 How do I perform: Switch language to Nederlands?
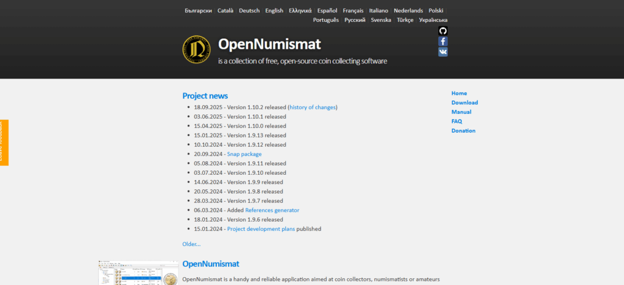[x=408, y=11]
